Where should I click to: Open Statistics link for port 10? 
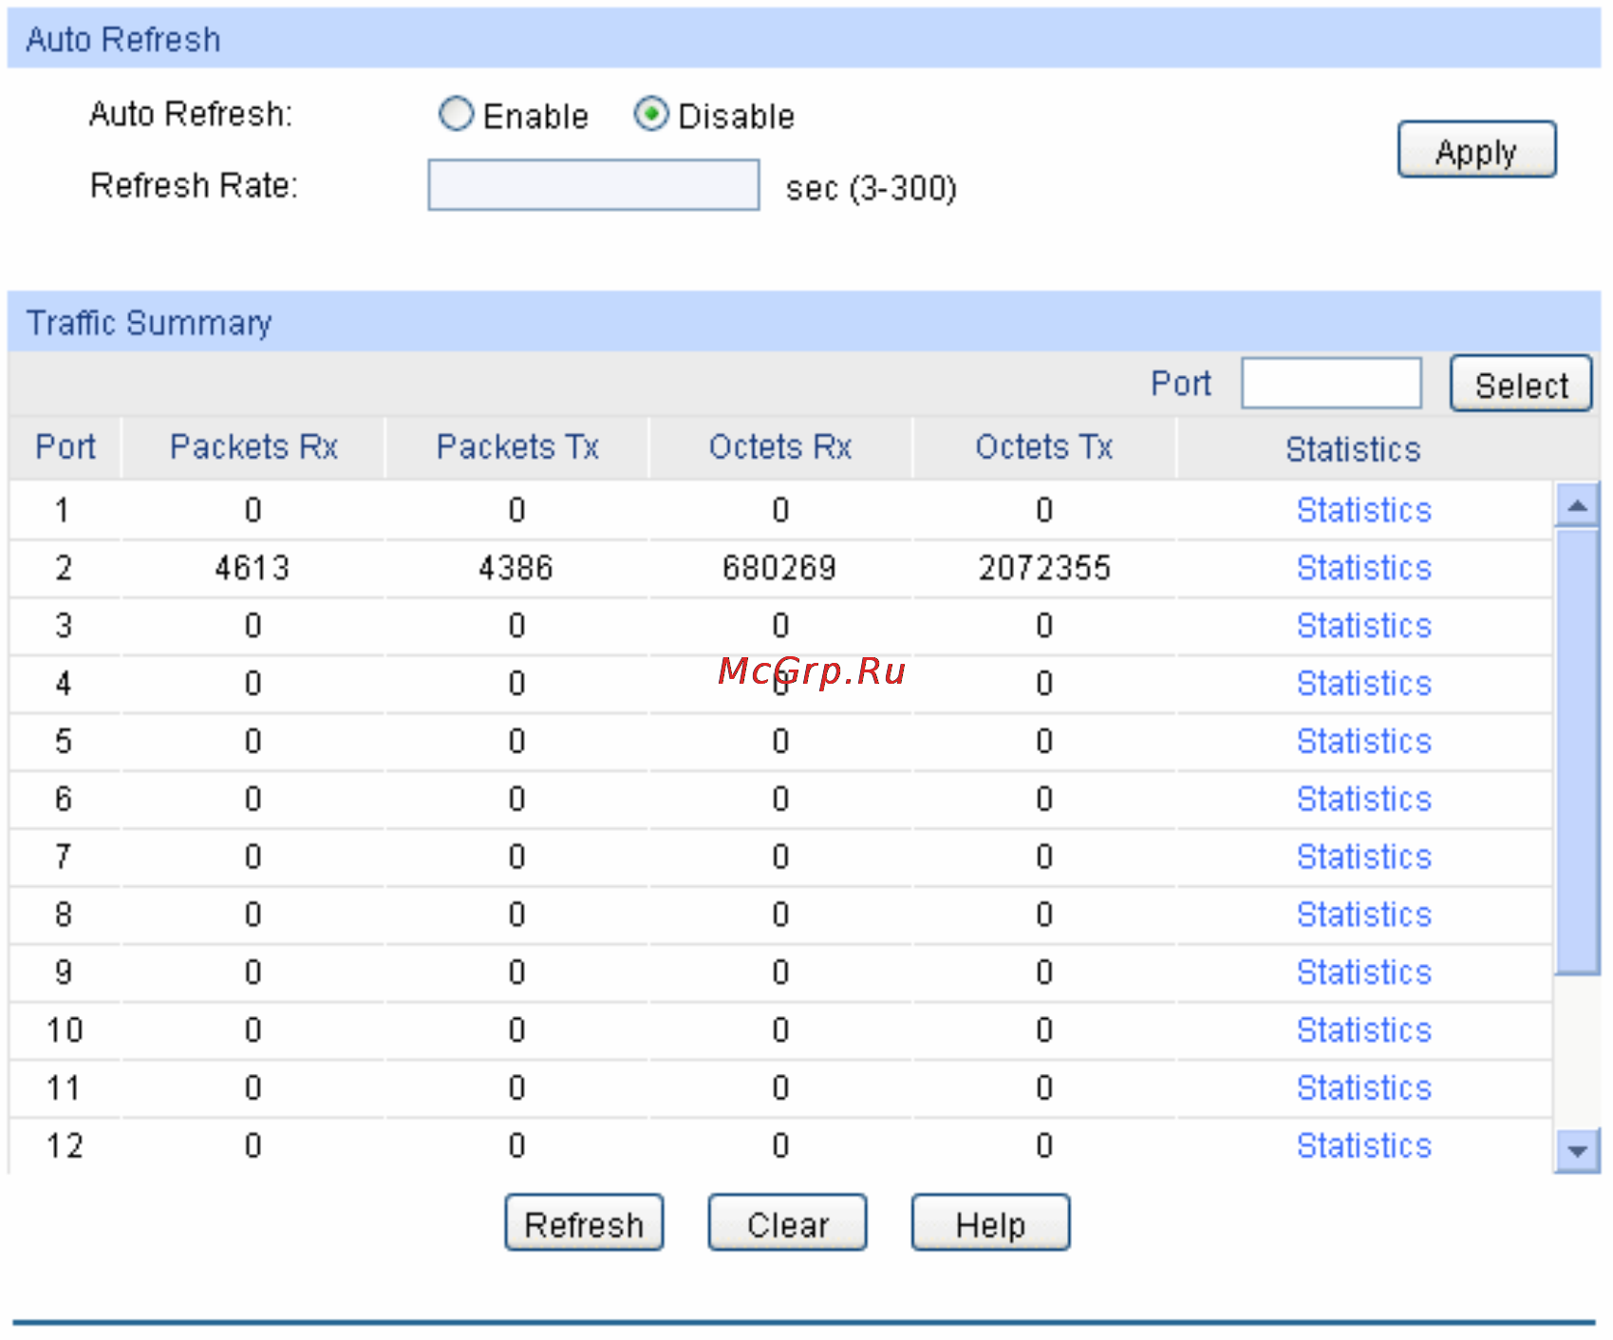pyautogui.click(x=1363, y=1030)
